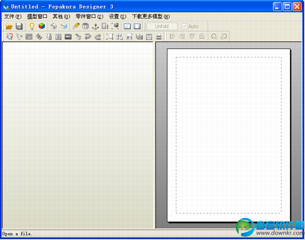Click the rotate 90 counterclockwise icon
The height and width of the screenshot is (240, 305).
(x=215, y=37)
